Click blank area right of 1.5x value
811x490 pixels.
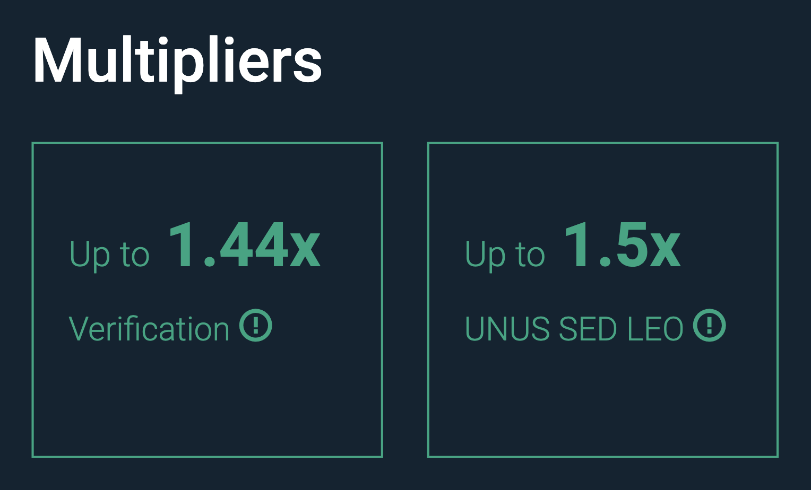click(730, 246)
